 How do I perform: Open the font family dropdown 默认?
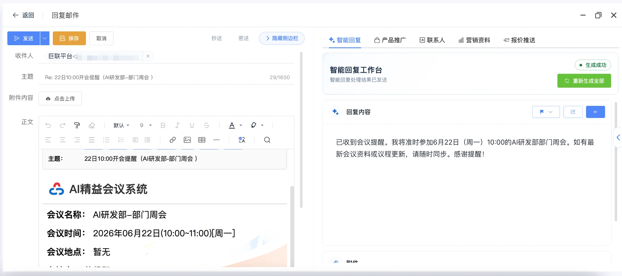(121, 125)
